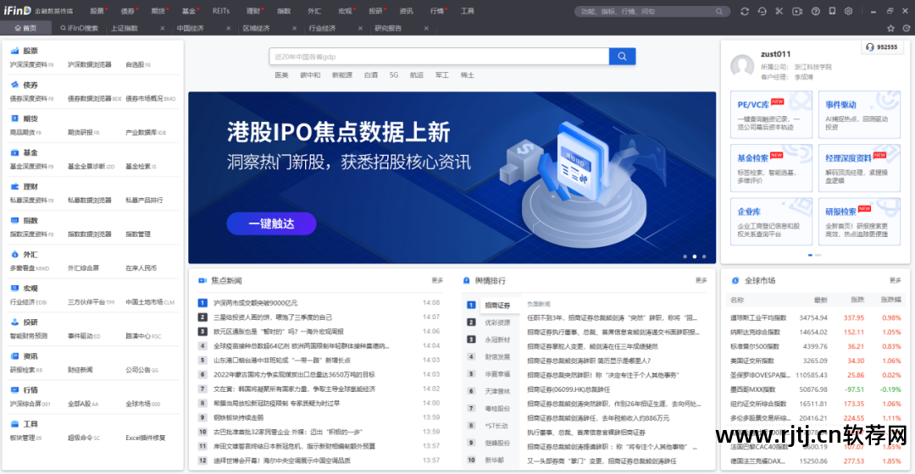
Task: Click the user avatar of zust011
Action: click(742, 66)
